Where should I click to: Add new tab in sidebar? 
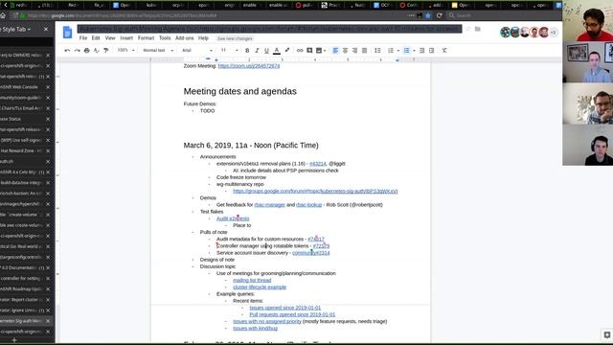click(14, 340)
